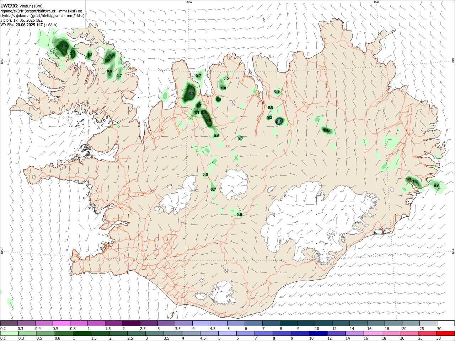Pick the dark teal snow swatch labeled 8
This screenshot has width=455, height=341.
(288, 323)
